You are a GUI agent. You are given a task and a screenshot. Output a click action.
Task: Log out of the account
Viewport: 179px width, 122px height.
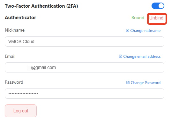click(21, 111)
